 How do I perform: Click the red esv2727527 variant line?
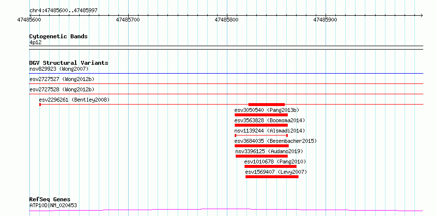226,83
